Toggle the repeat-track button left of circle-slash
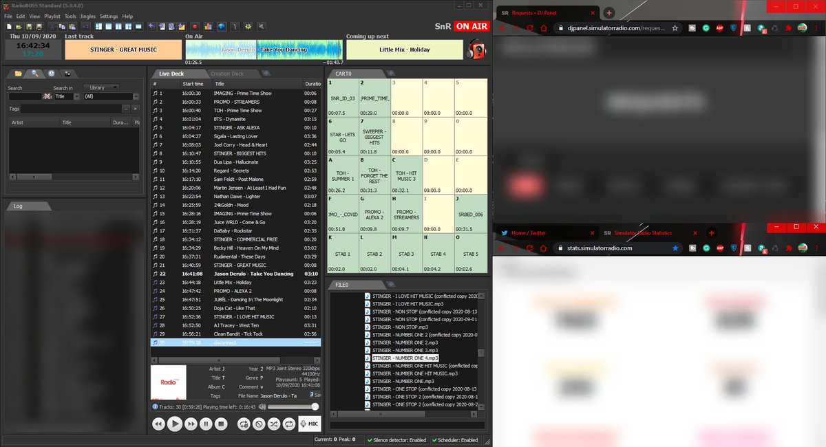 [244, 424]
